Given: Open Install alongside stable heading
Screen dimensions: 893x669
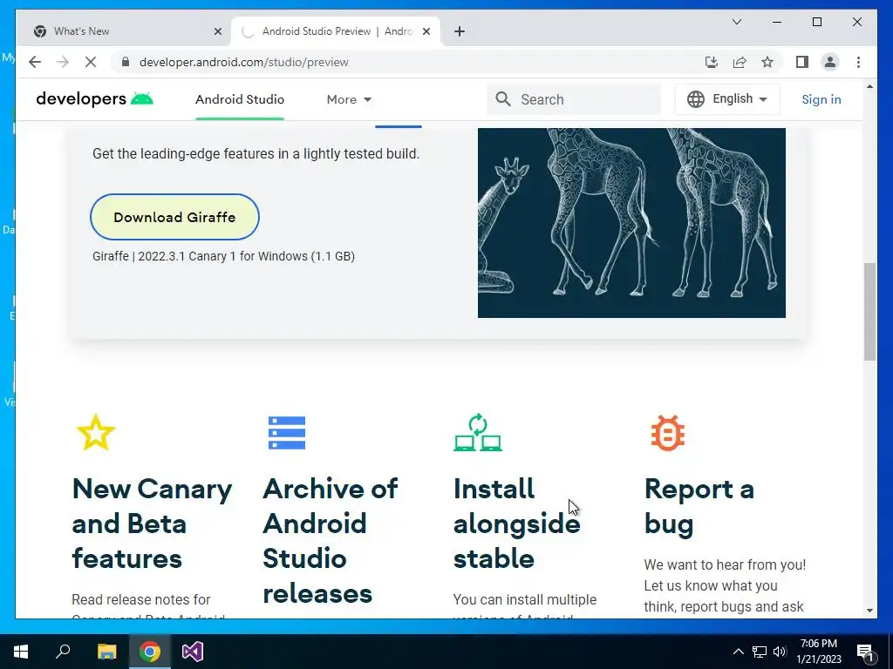Looking at the screenshot, I should pyautogui.click(x=516, y=524).
